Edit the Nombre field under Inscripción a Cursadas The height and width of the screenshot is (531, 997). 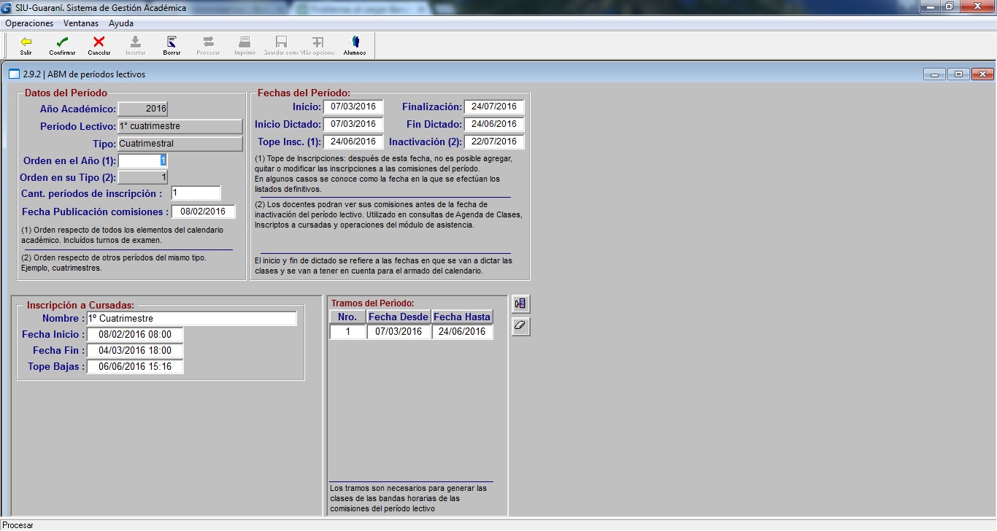[x=192, y=319]
